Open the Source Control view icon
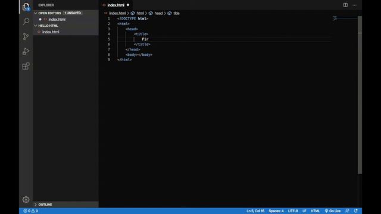The image size is (381, 214). [x=26, y=36]
